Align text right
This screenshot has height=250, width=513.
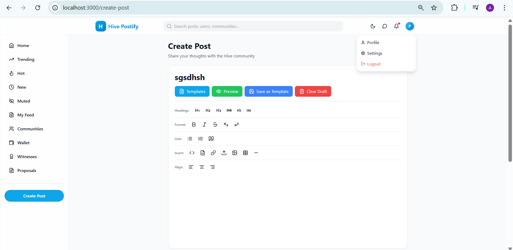[213, 167]
